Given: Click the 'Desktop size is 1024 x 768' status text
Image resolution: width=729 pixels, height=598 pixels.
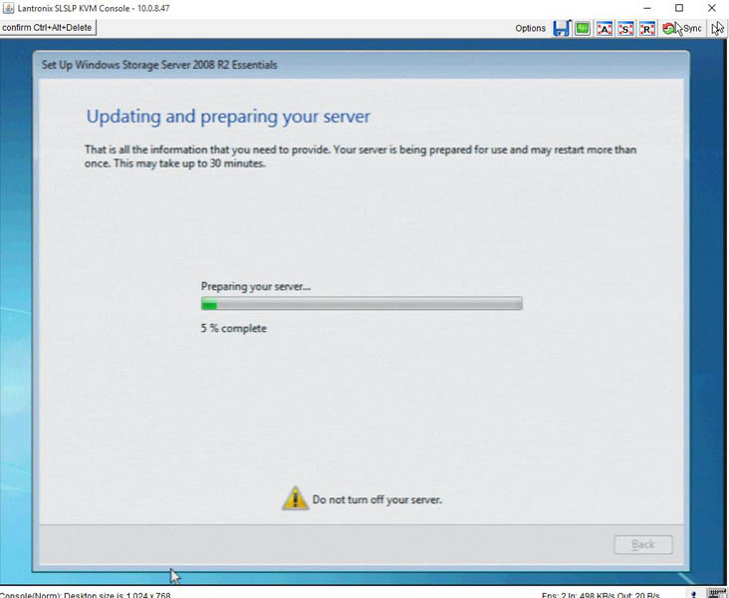Looking at the screenshot, I should pyautogui.click(x=118, y=595).
